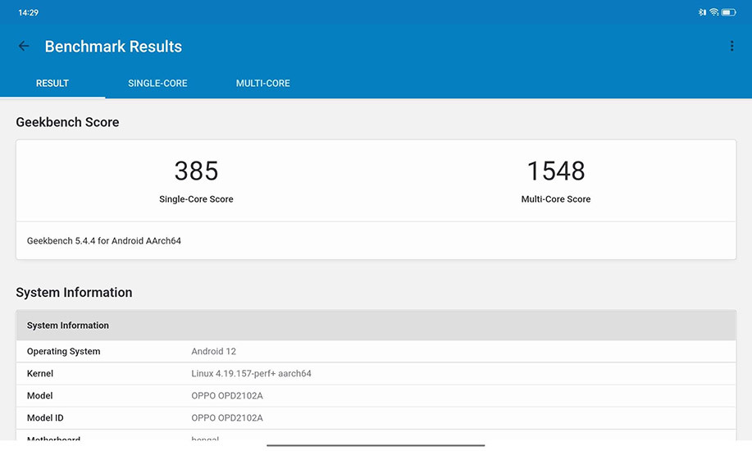Image resolution: width=752 pixels, height=451 pixels.
Task: Tap the Geekbench 5.4.4 version text
Action: 104,241
